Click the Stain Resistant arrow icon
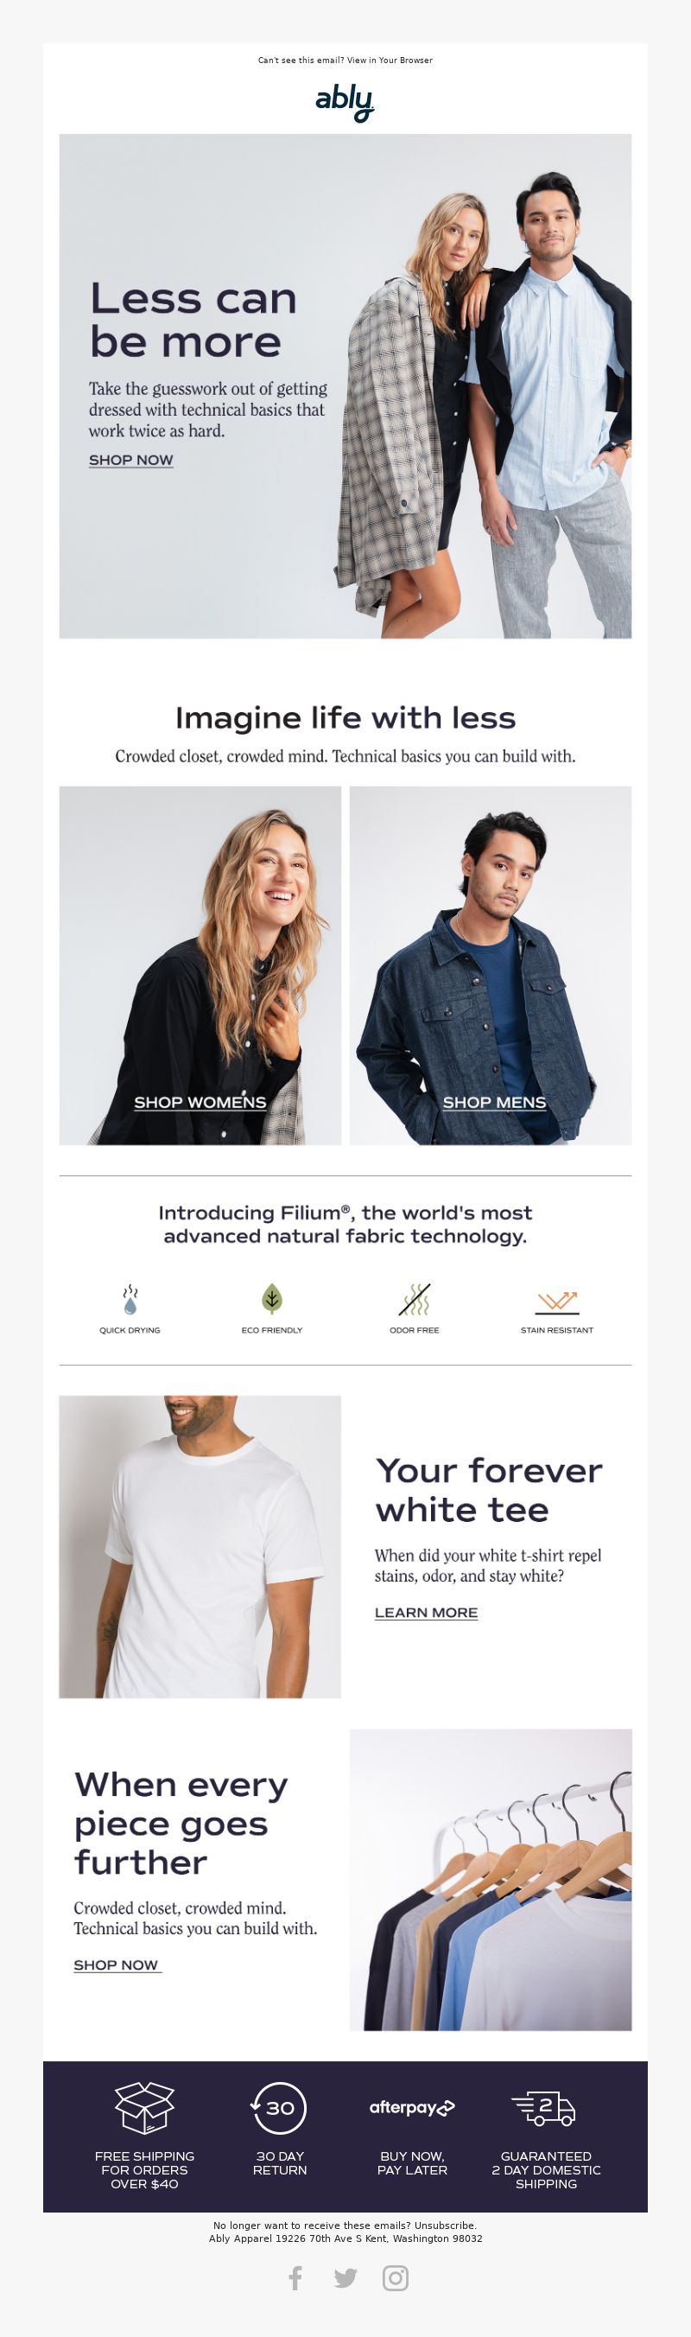 pyautogui.click(x=557, y=1302)
